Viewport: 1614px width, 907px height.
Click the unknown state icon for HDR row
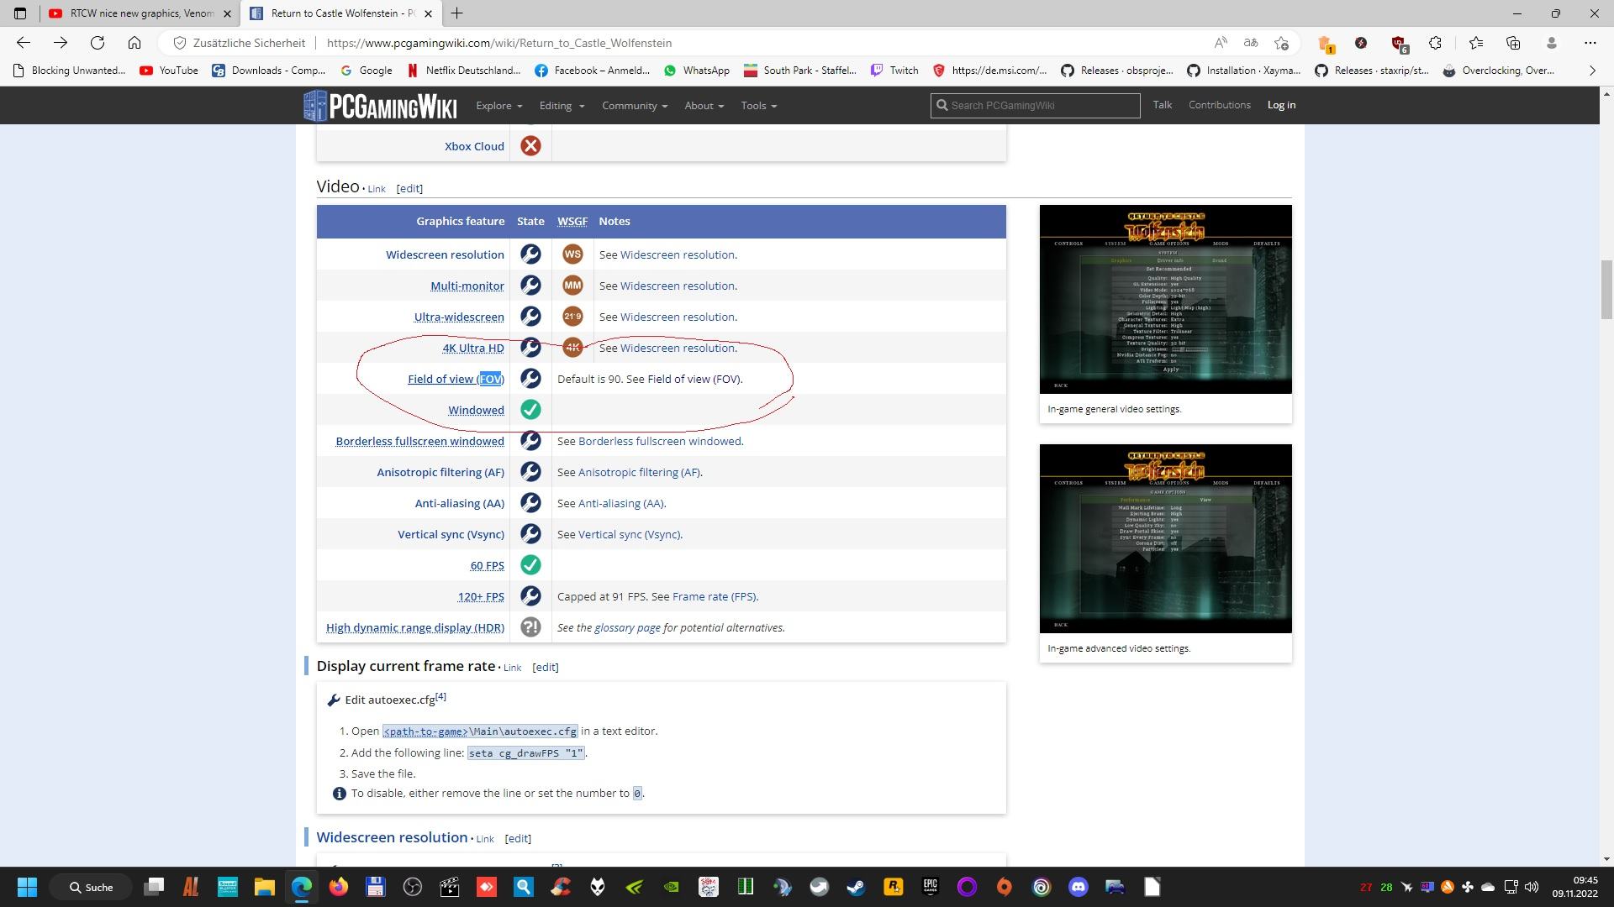tap(530, 627)
